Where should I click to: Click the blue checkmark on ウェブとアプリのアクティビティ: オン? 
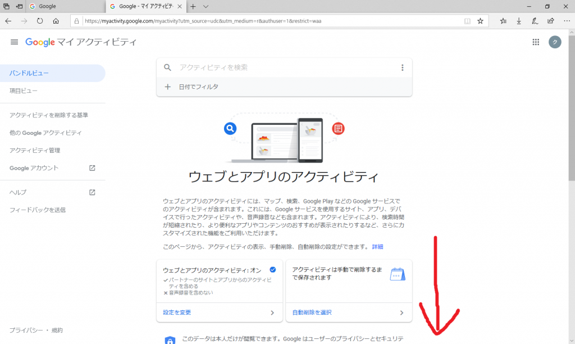[273, 270]
